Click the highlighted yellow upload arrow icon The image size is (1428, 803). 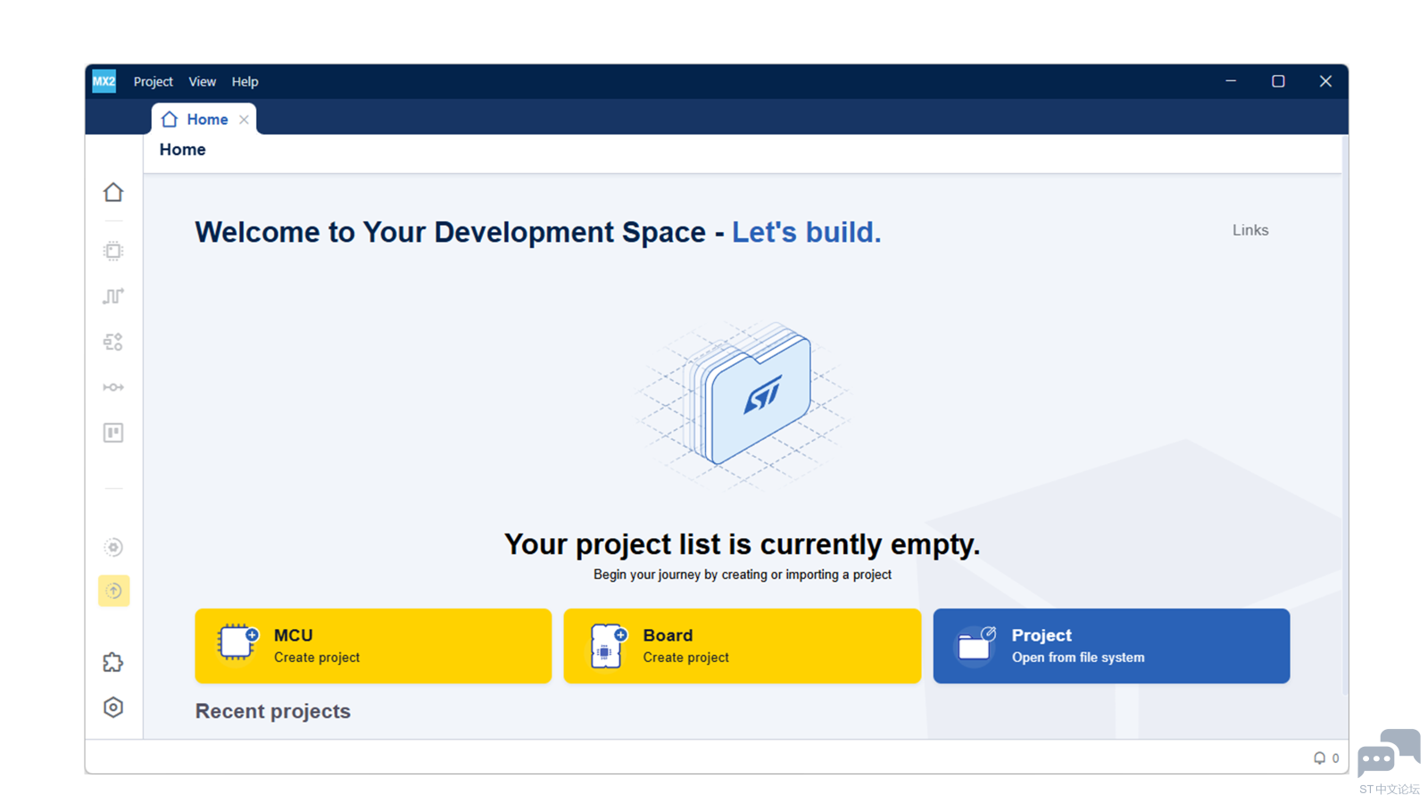(x=114, y=591)
